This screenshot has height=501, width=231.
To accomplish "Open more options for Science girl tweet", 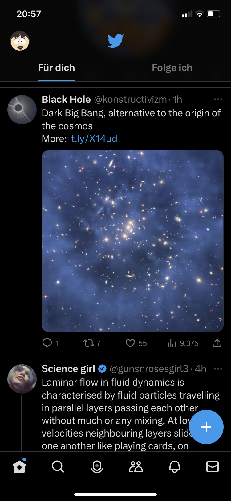I will pos(218,369).
